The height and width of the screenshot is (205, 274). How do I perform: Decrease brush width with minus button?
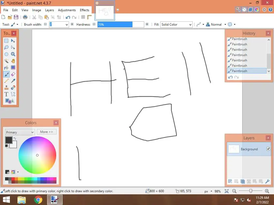tap(45, 24)
